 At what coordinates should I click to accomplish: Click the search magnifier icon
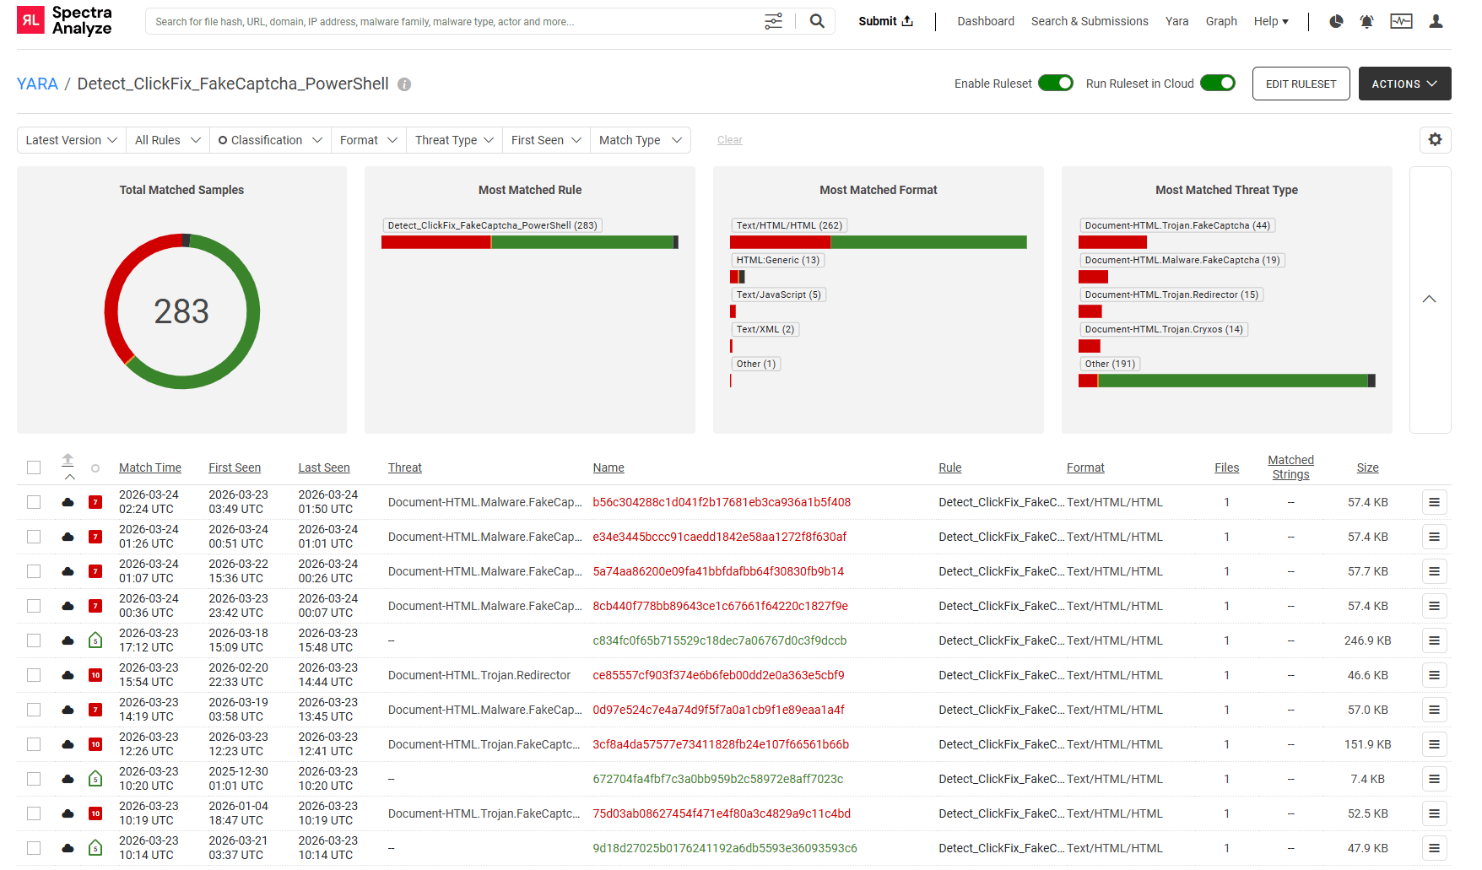(815, 20)
